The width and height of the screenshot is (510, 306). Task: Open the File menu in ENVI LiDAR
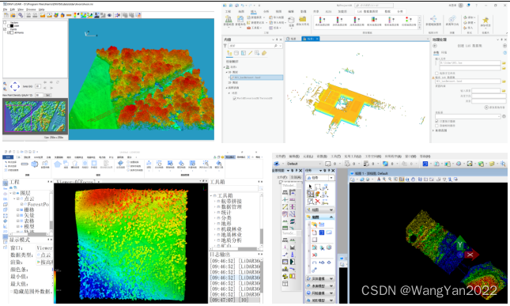tap(6, 9)
